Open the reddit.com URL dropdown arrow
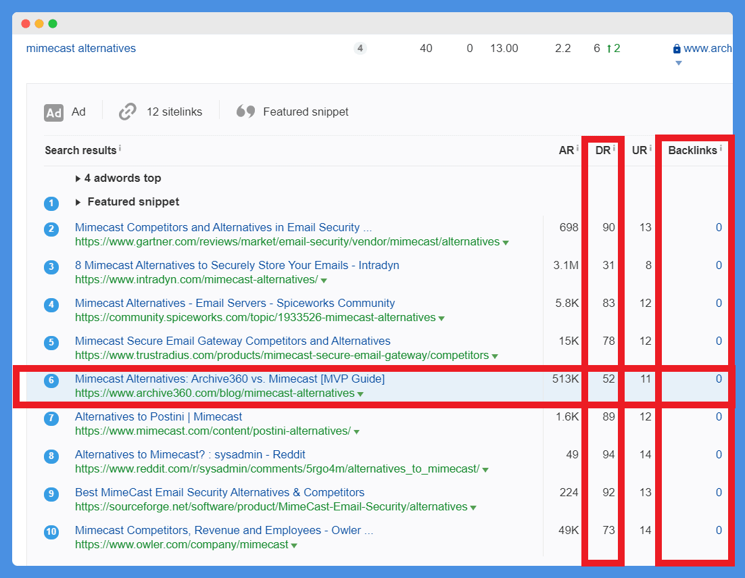Screen dimensions: 745x578 click(485, 470)
